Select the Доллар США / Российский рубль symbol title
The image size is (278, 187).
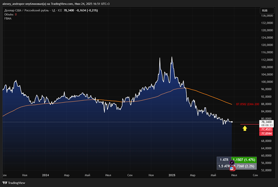[x=27, y=11]
